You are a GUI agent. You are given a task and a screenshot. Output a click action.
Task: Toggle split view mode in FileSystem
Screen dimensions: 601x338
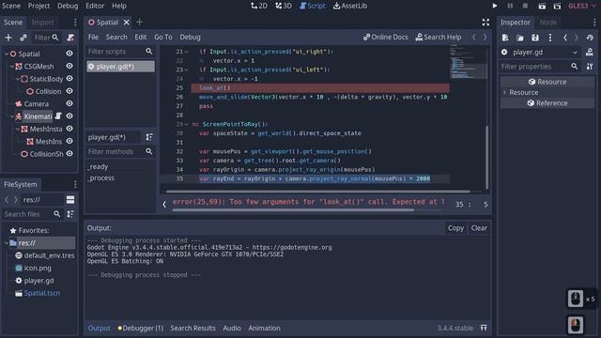(x=70, y=200)
